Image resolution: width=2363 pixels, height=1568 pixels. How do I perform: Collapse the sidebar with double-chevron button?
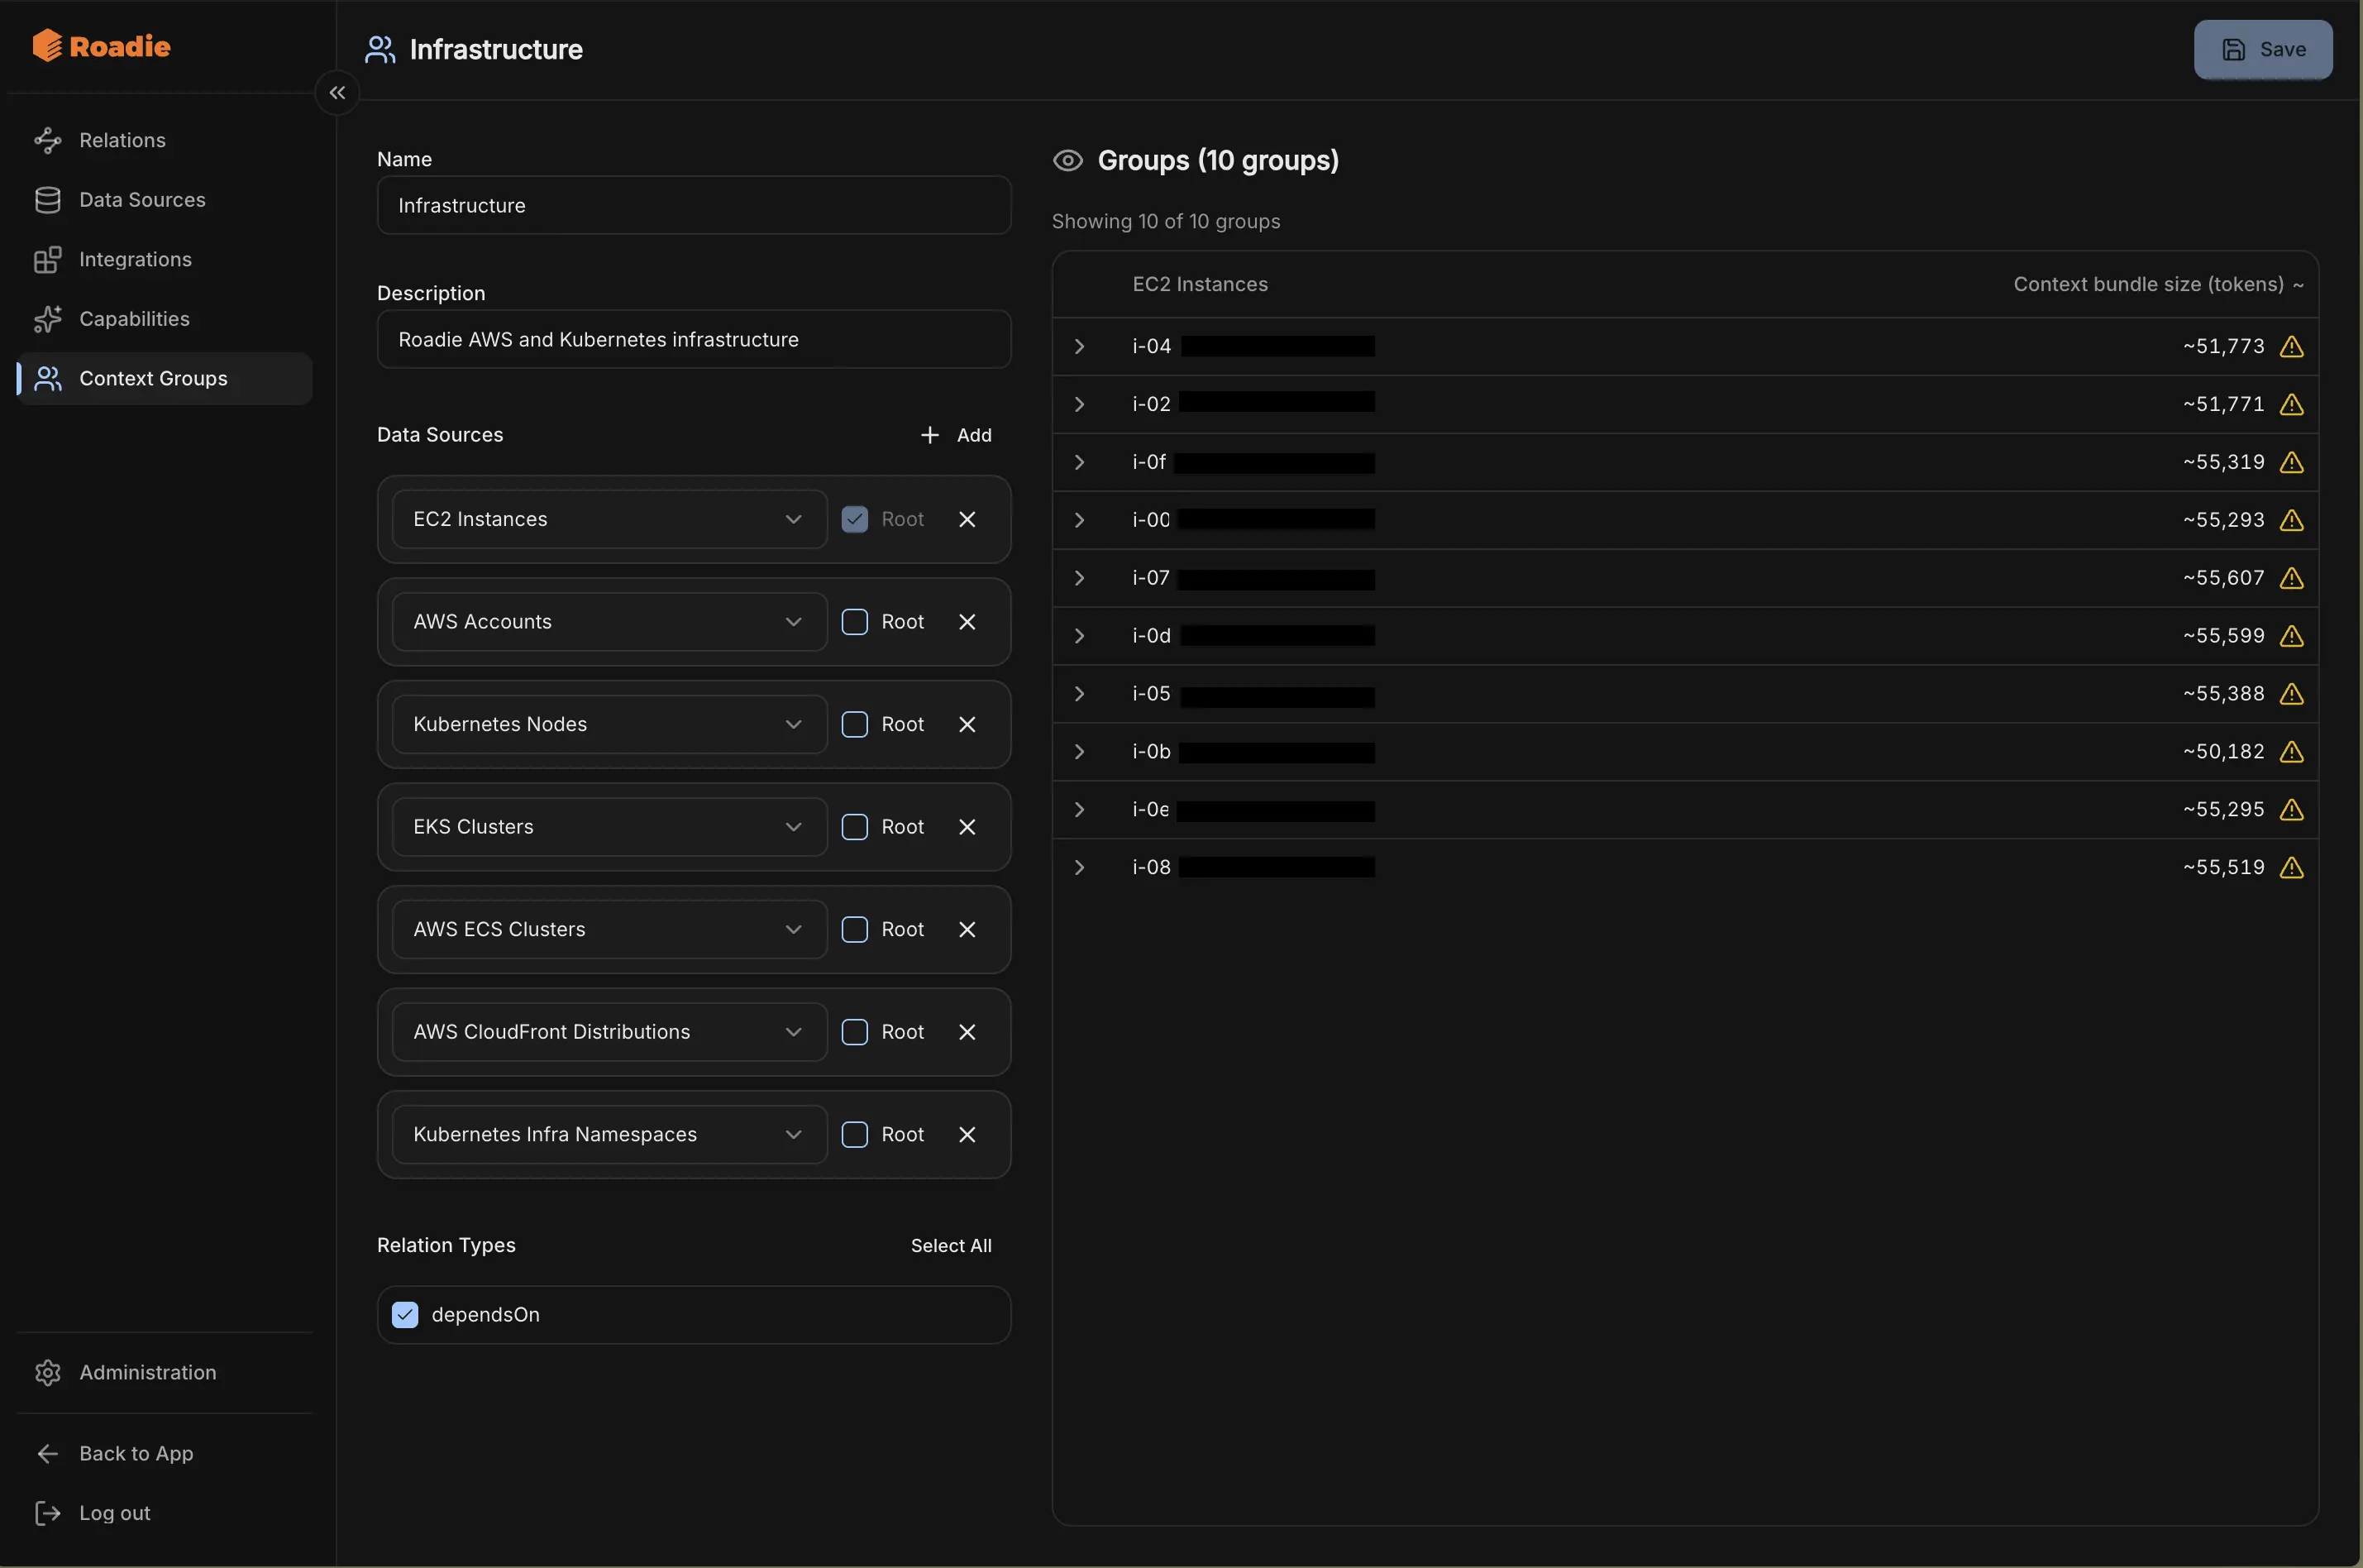(337, 93)
